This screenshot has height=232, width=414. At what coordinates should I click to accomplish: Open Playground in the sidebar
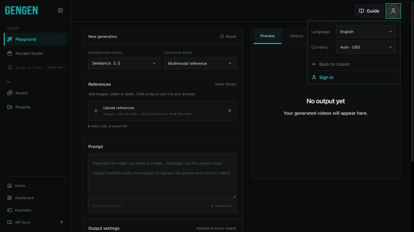pyautogui.click(x=36, y=39)
